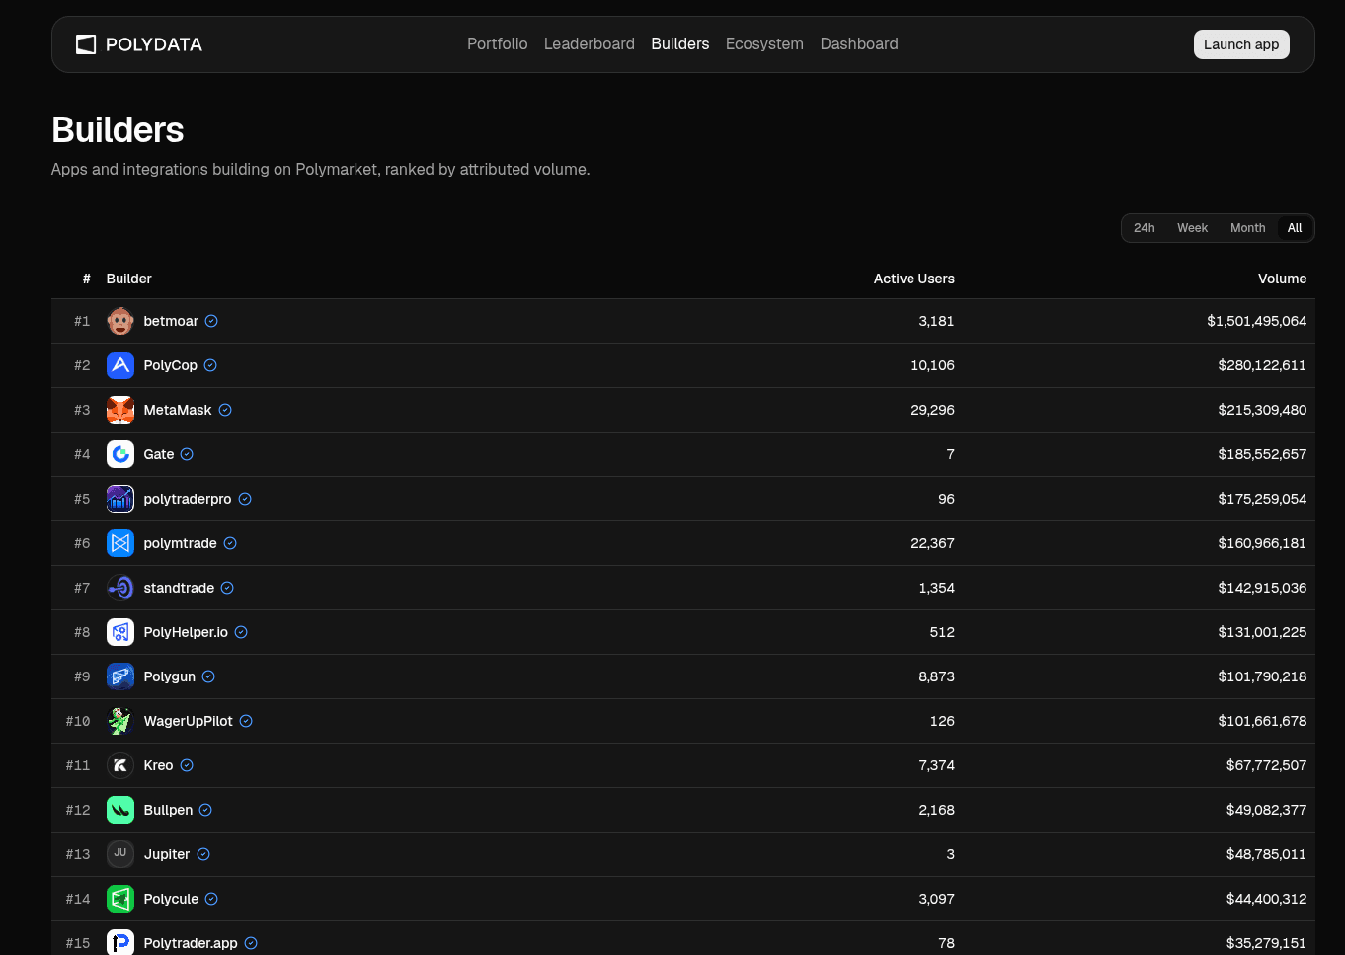Click betmoar's volume $1,501,495,064
The image size is (1345, 955).
1257,321
